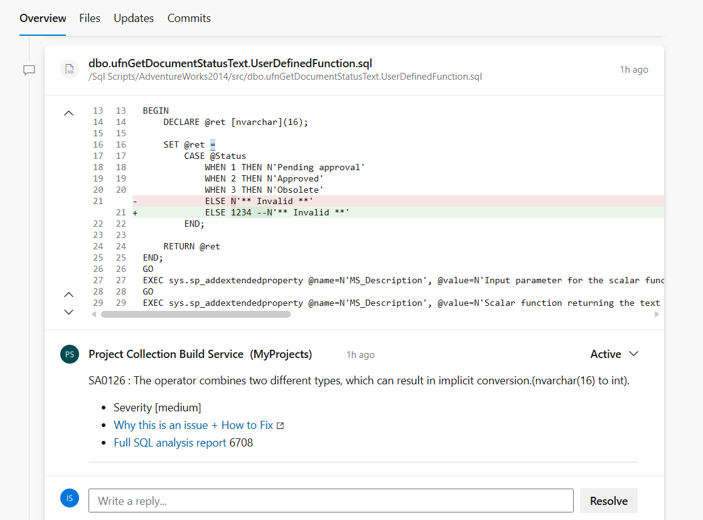703x520 pixels.
Task: Open the Files tab
Action: coord(90,18)
